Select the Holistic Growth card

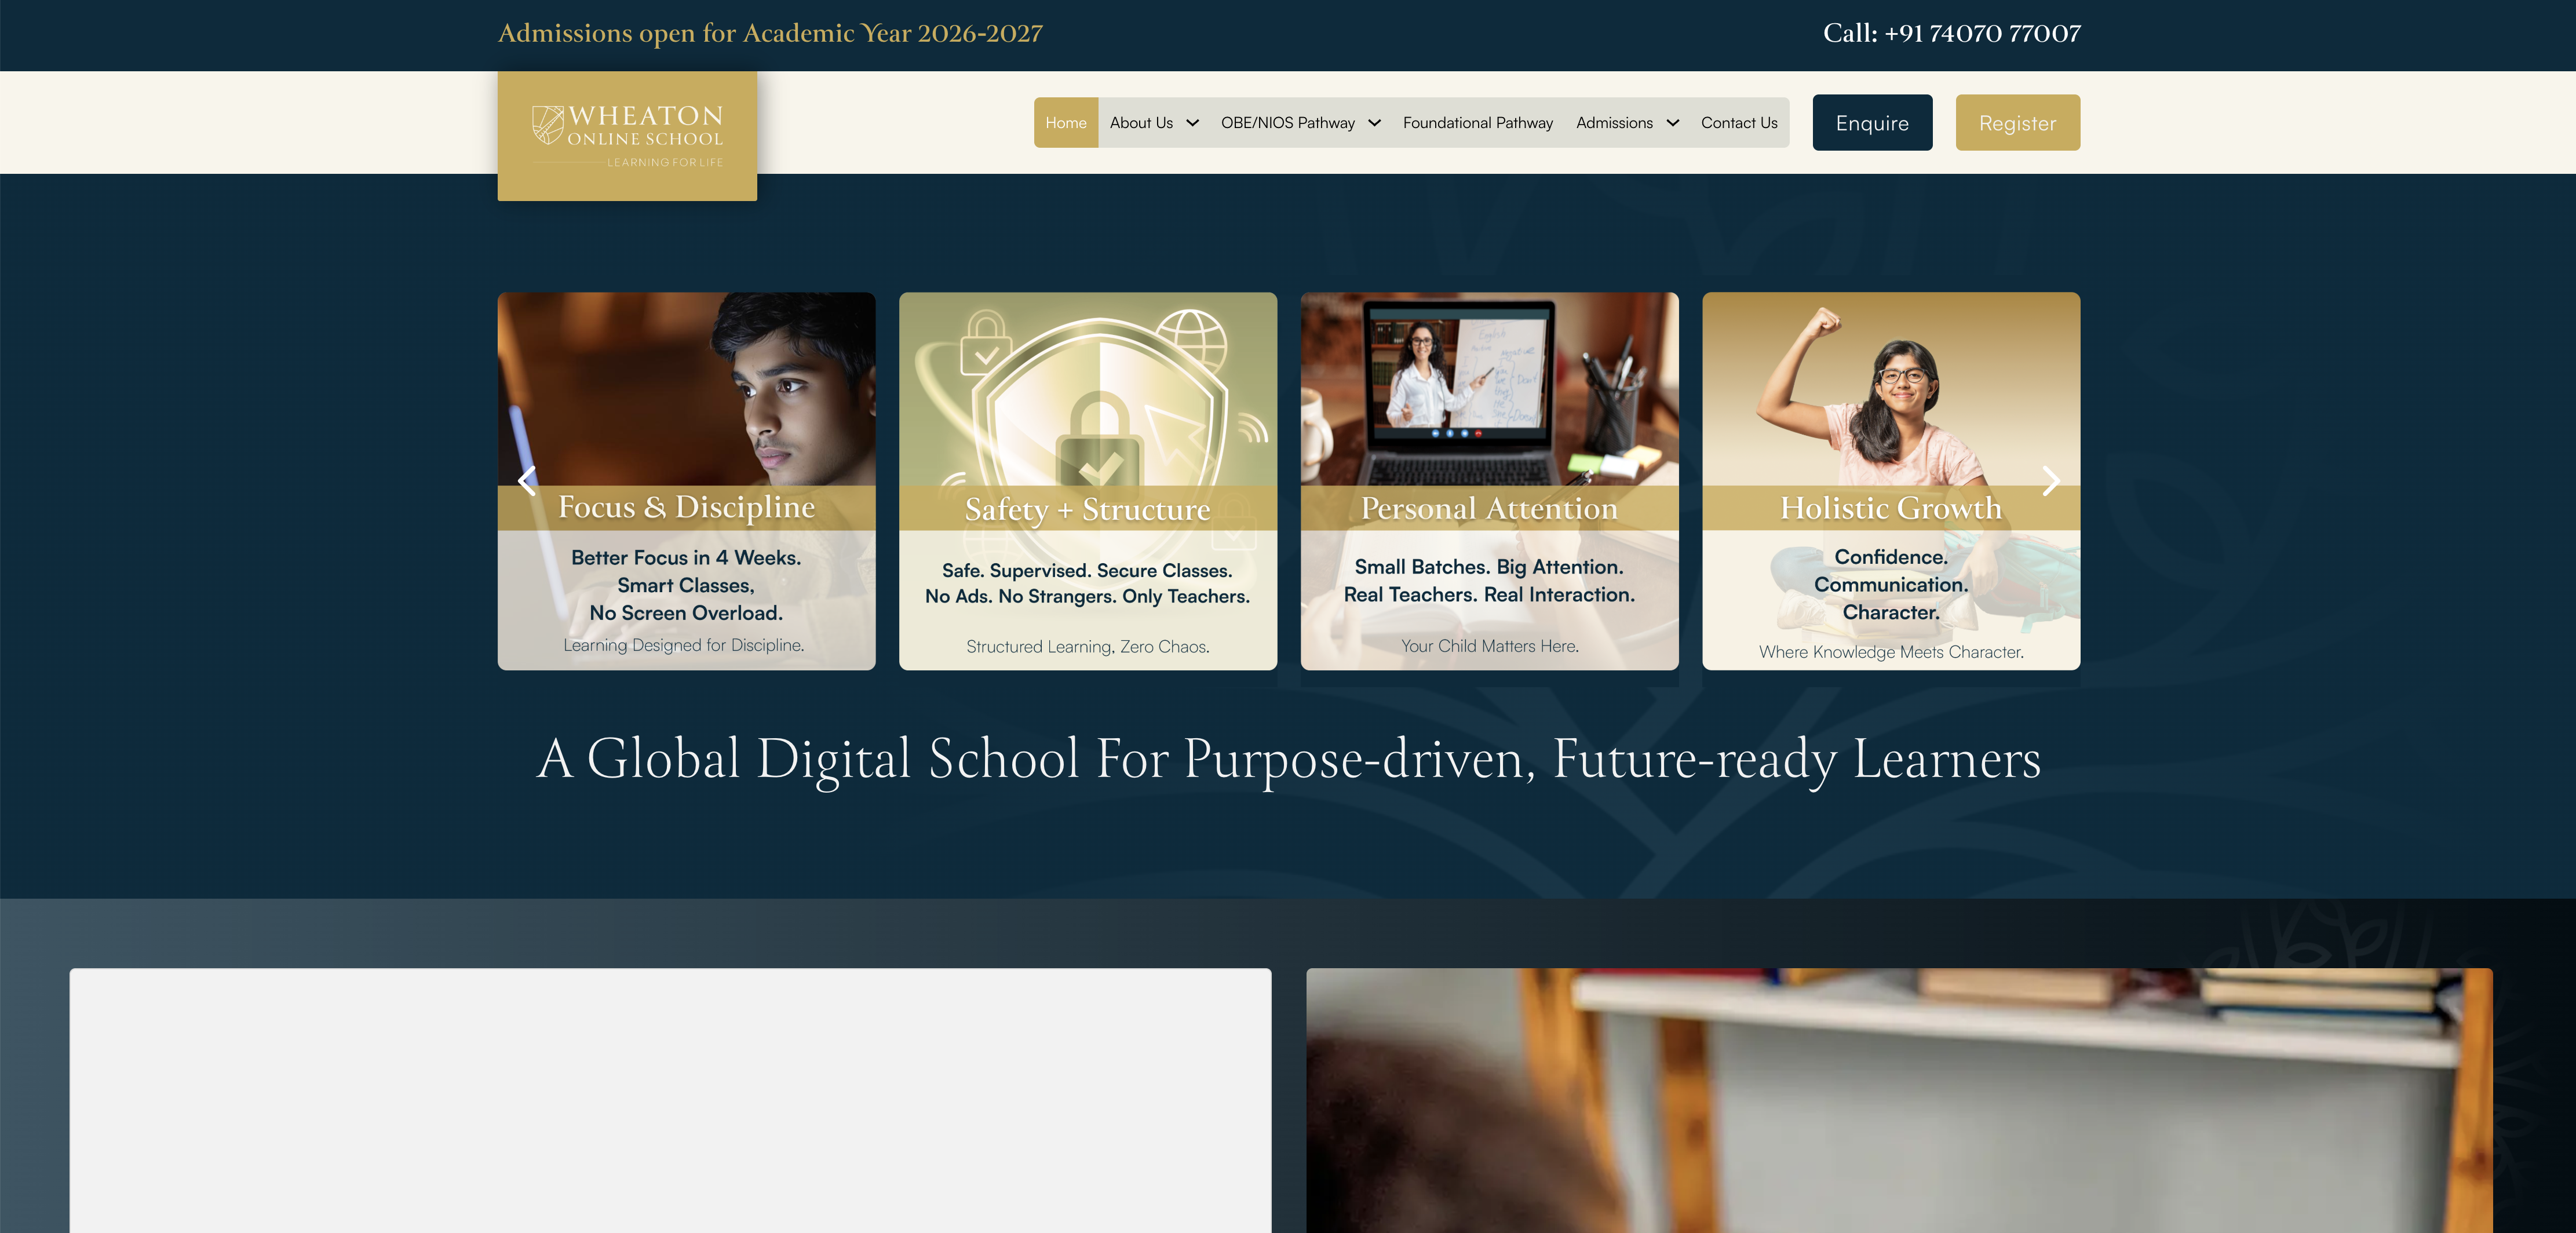[1891, 481]
